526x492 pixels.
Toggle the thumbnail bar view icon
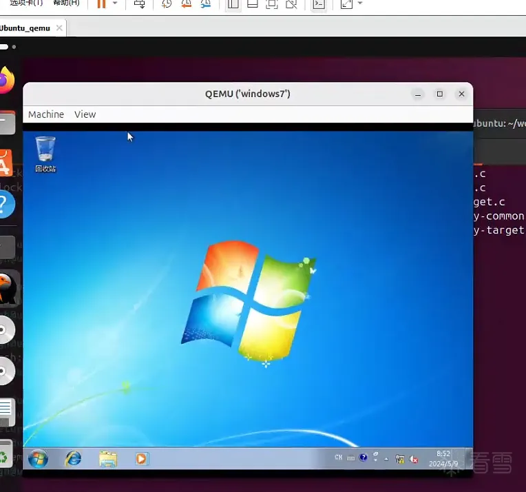(x=252, y=3)
